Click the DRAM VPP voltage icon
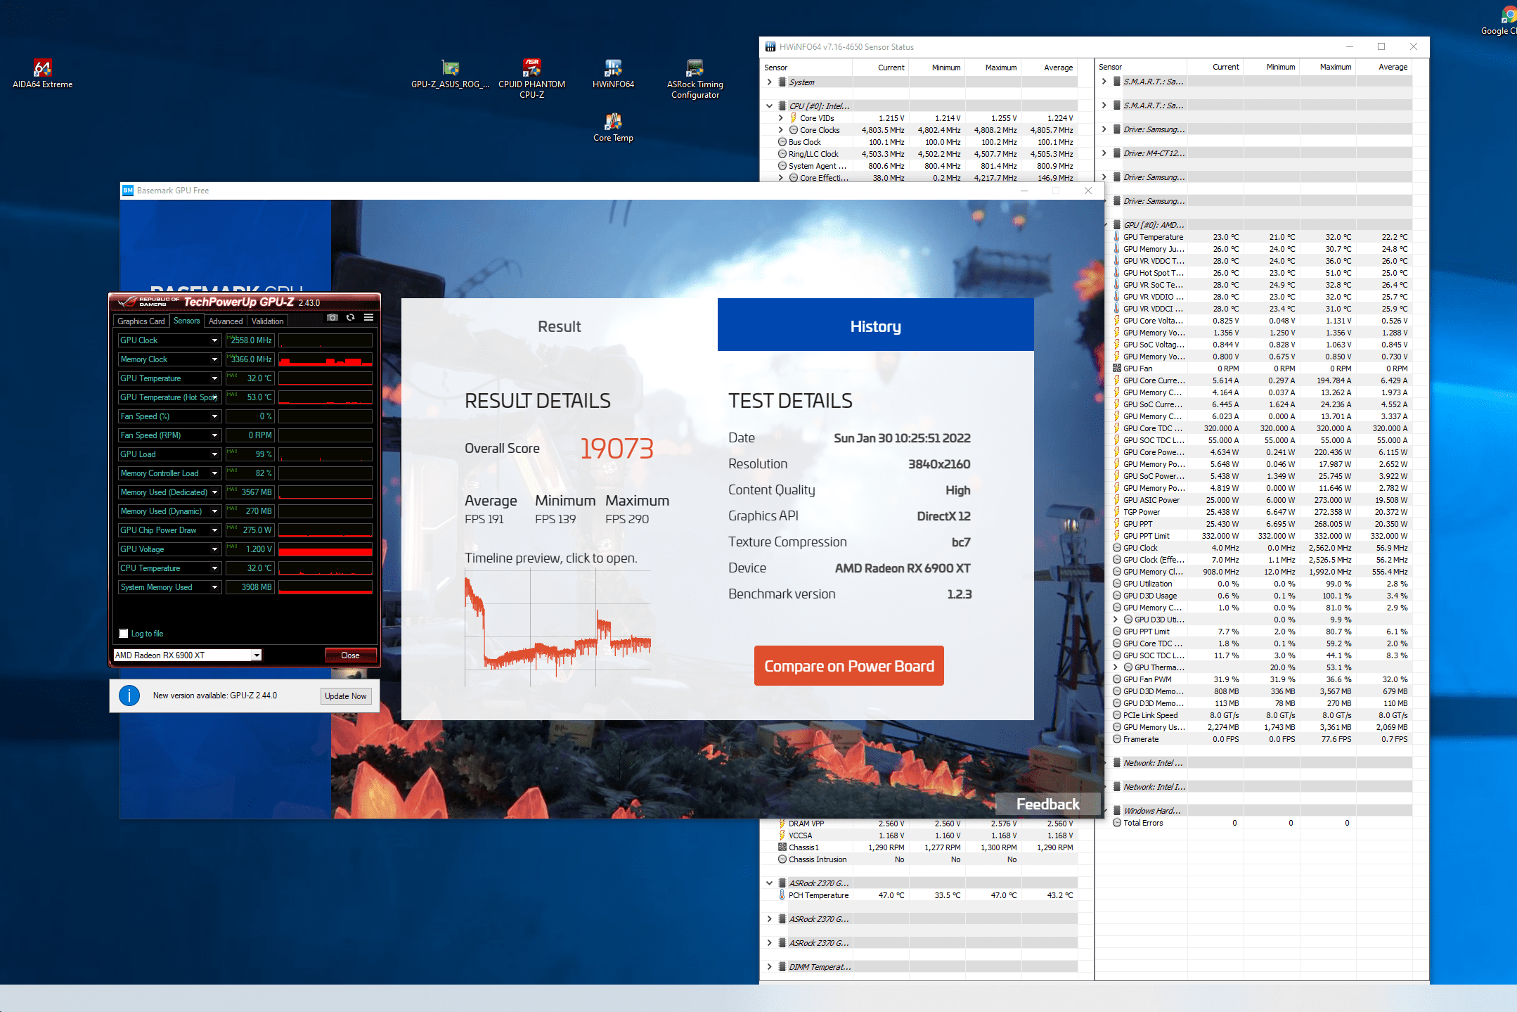This screenshot has height=1012, width=1517. (782, 824)
